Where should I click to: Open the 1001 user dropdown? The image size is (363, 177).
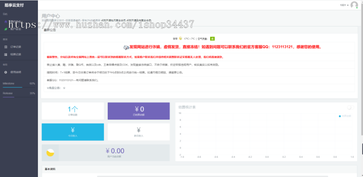(344, 5)
